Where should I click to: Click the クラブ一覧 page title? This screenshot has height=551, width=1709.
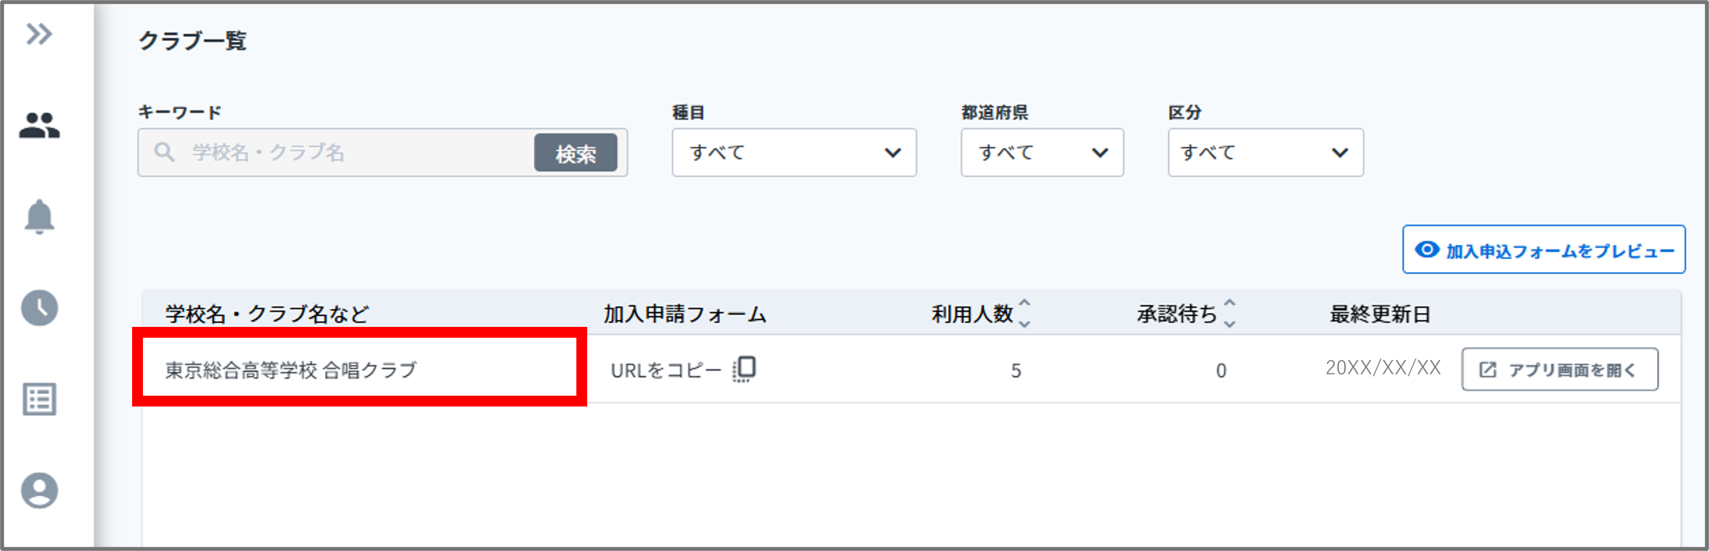point(192,40)
